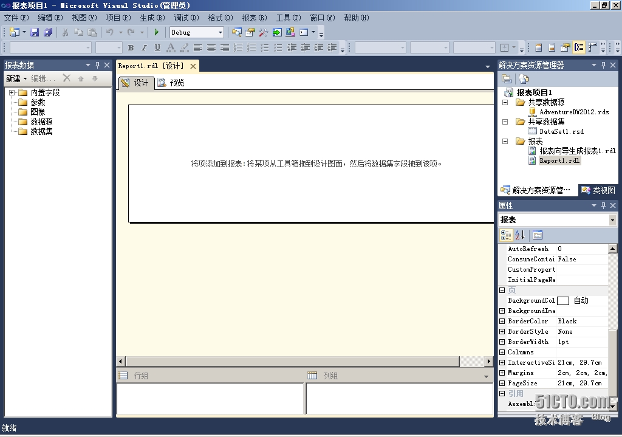Expand the BorderColor property
622x437 pixels.
coord(502,321)
